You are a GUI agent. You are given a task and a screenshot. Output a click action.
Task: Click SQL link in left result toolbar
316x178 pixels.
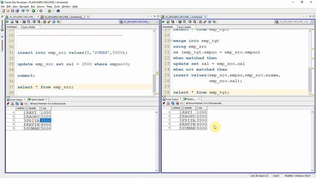click(26, 104)
